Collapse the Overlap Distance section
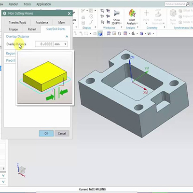193x193 pixels. pos(67,37)
